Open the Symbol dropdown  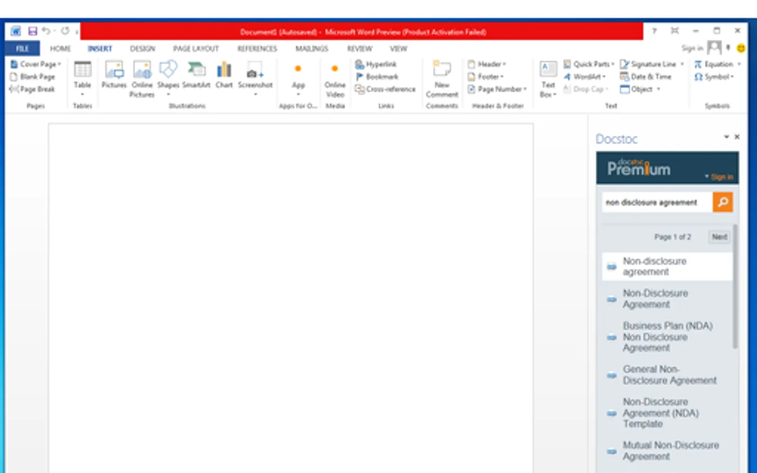[714, 77]
